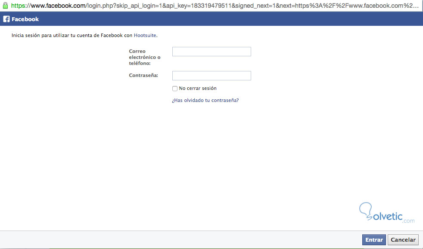Viewport: 423px width, 249px height.
Task: Click the Entrar button
Action: 374,240
